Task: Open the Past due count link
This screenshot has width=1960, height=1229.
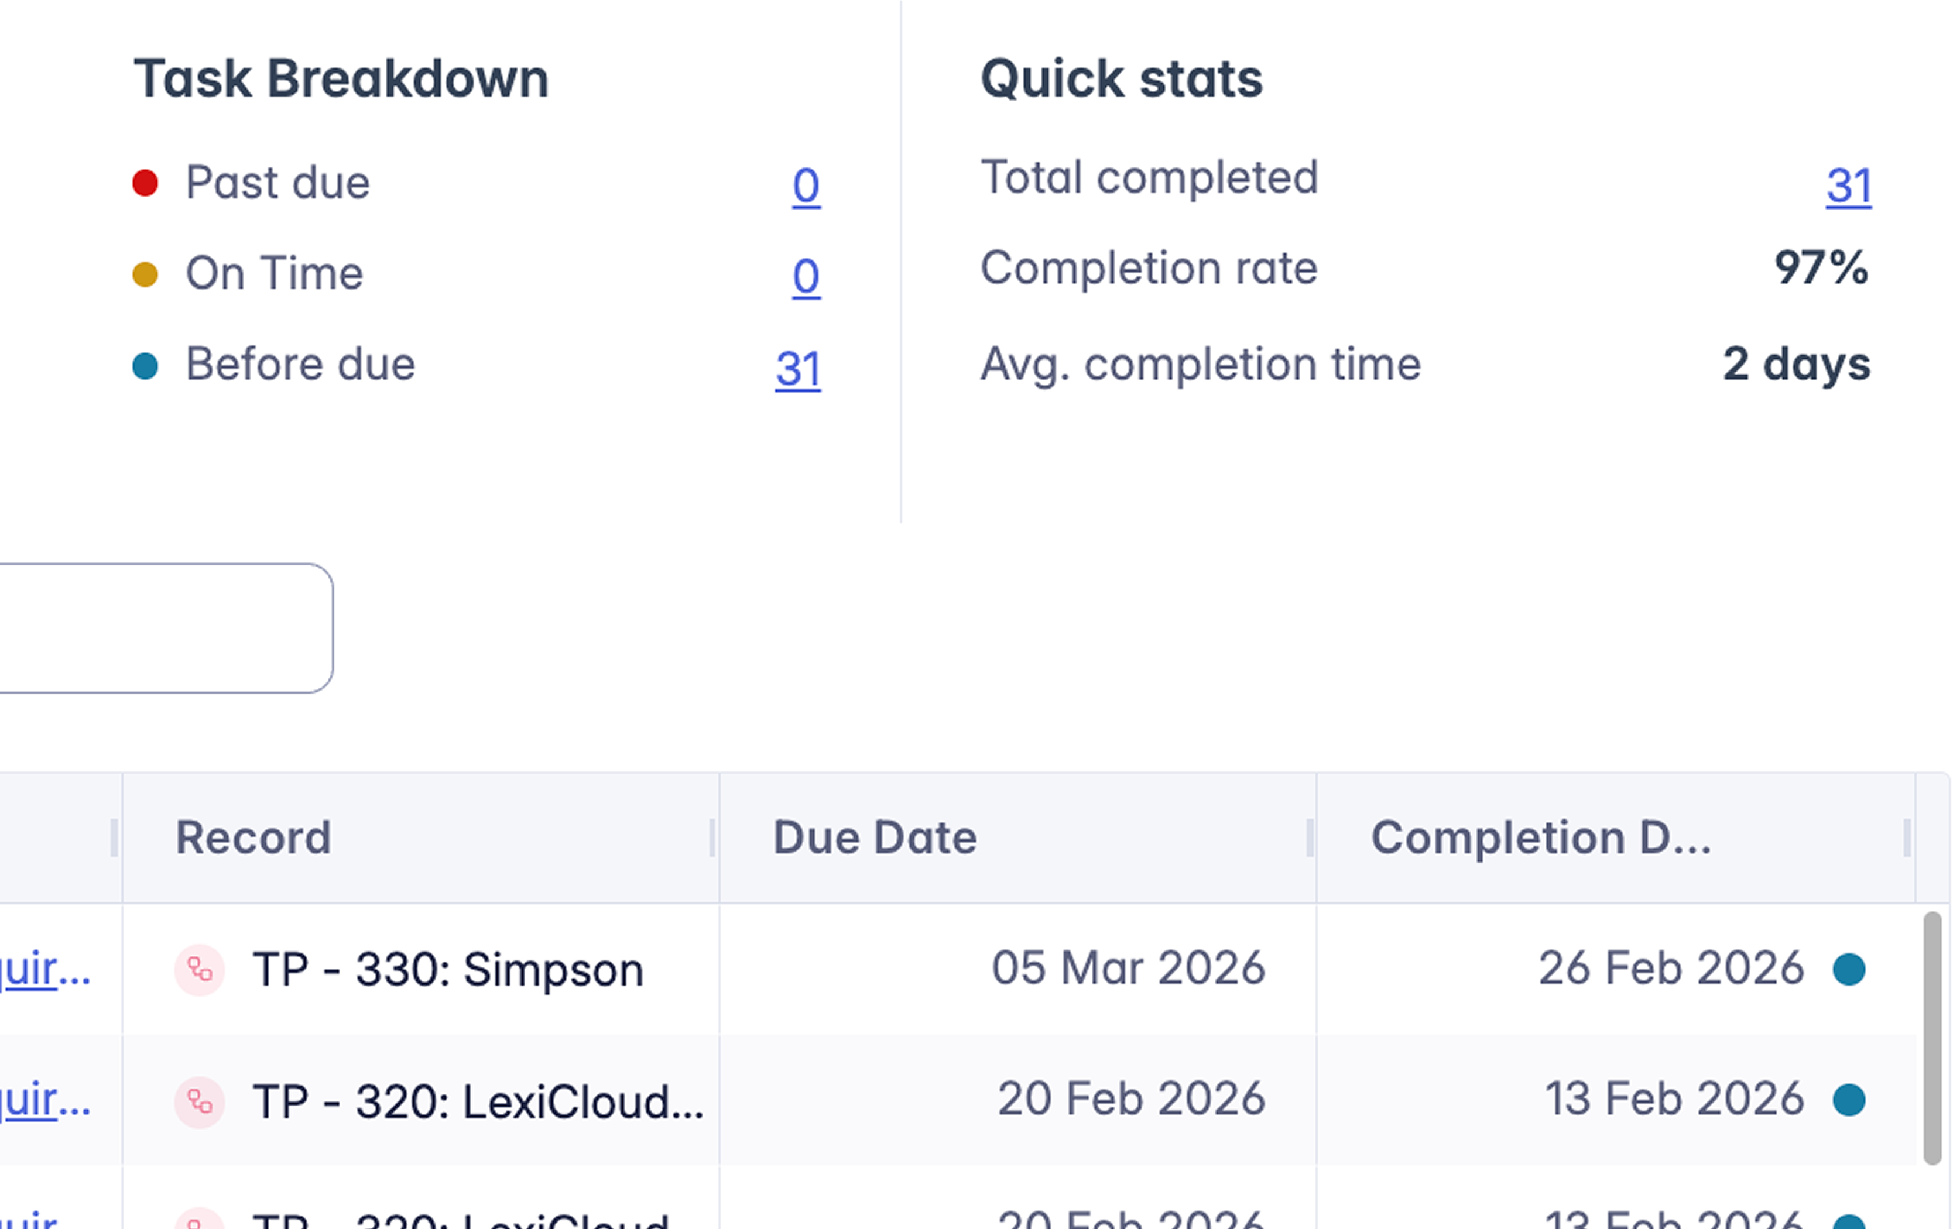Action: tap(806, 186)
